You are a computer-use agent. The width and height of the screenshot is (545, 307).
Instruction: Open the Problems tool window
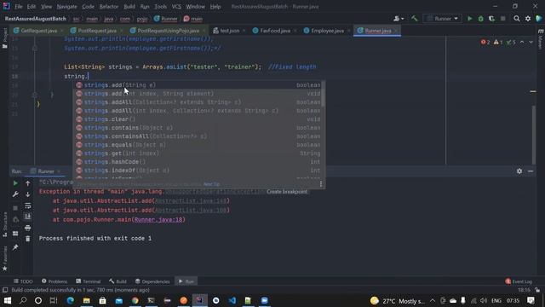point(54,281)
